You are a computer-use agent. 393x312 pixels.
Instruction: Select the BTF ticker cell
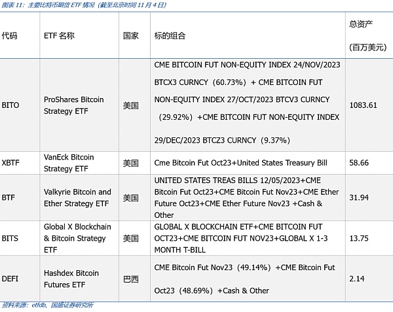(9, 198)
